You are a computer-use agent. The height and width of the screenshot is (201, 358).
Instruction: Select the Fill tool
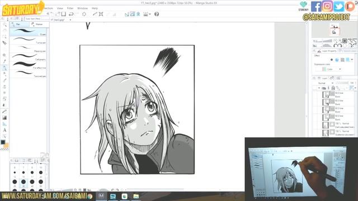point(4,112)
